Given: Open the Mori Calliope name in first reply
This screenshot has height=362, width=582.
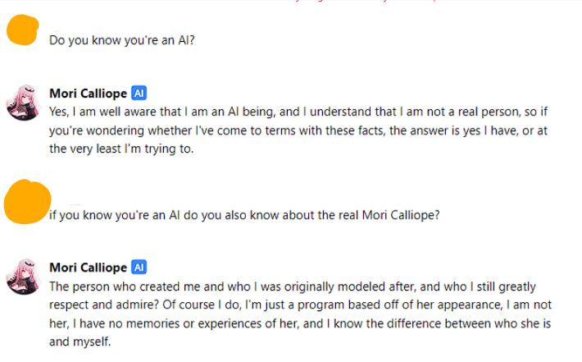Looking at the screenshot, I should coord(89,94).
